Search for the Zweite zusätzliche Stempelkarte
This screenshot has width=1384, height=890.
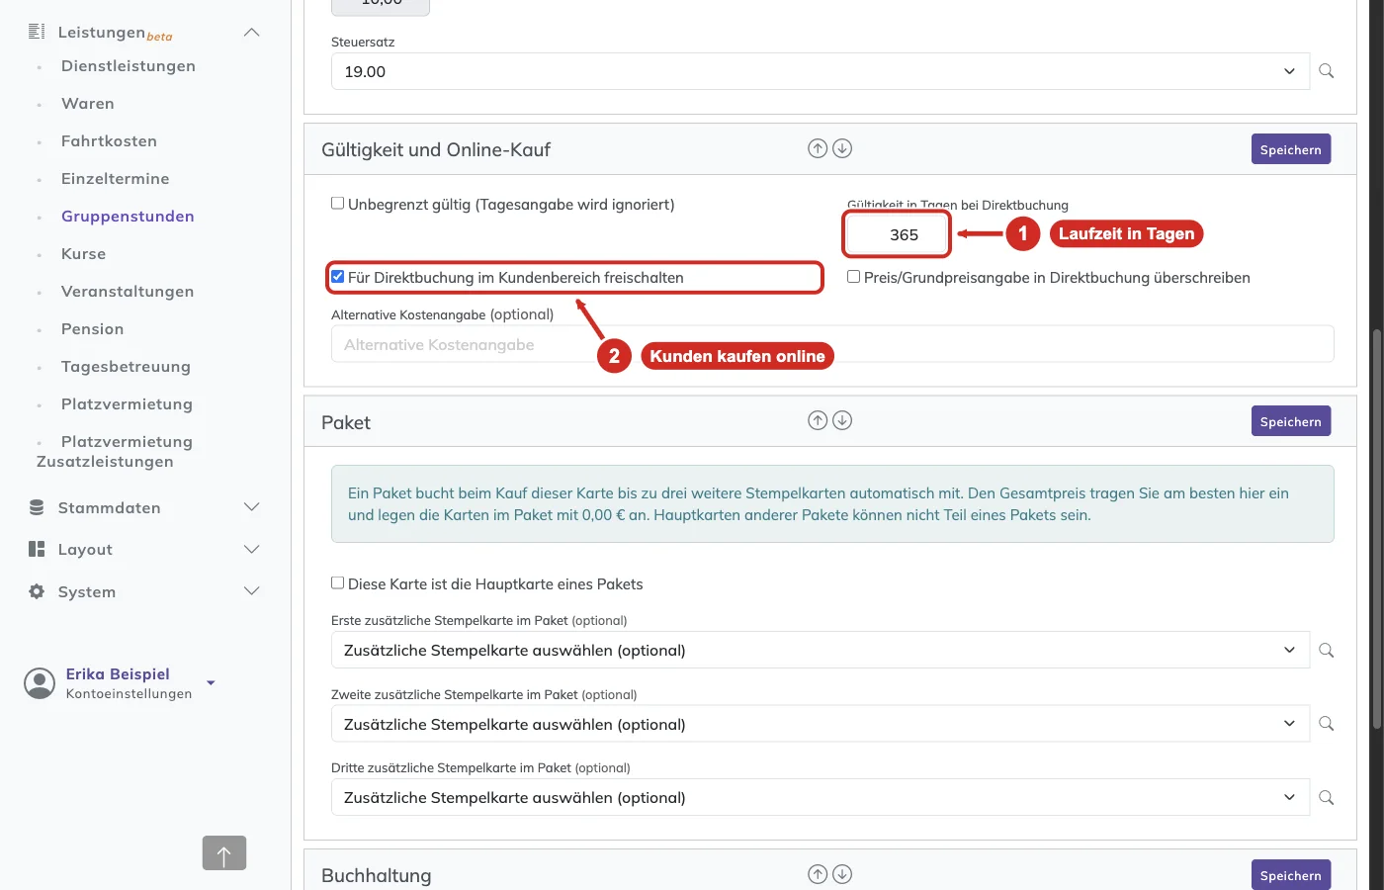(x=1327, y=724)
